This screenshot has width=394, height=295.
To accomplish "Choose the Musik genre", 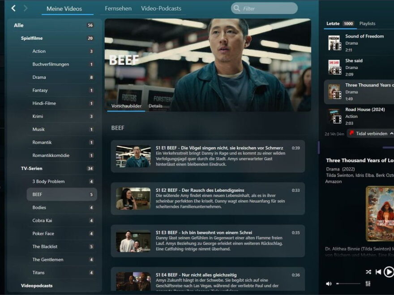I will [62, 130].
